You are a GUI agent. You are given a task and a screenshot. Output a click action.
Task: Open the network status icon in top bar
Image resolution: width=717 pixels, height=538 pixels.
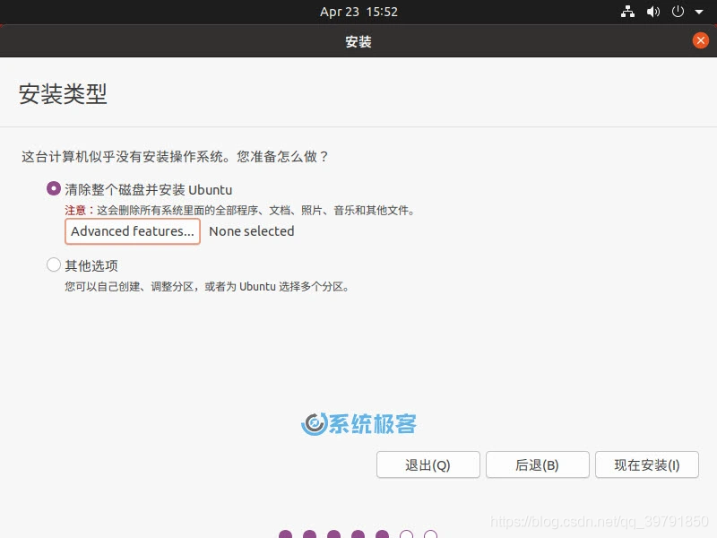pos(627,12)
